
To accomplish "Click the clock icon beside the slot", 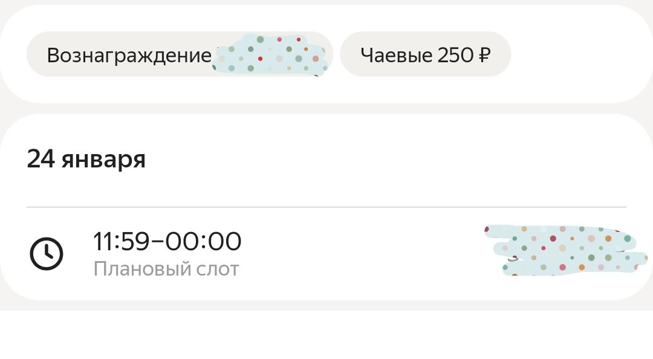I will click(x=47, y=254).
